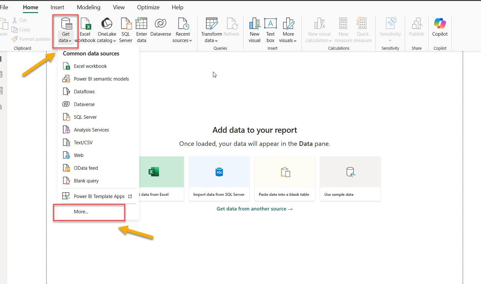Switch to the Modeling tab

[89, 7]
